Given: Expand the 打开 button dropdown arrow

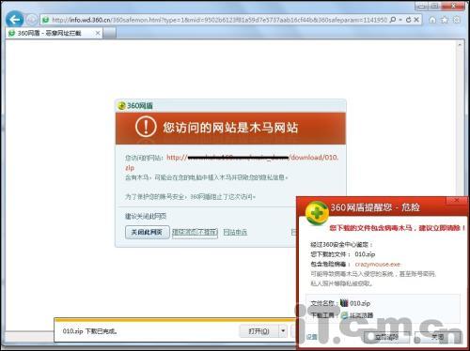Looking at the screenshot, I should pyautogui.click(x=283, y=331).
